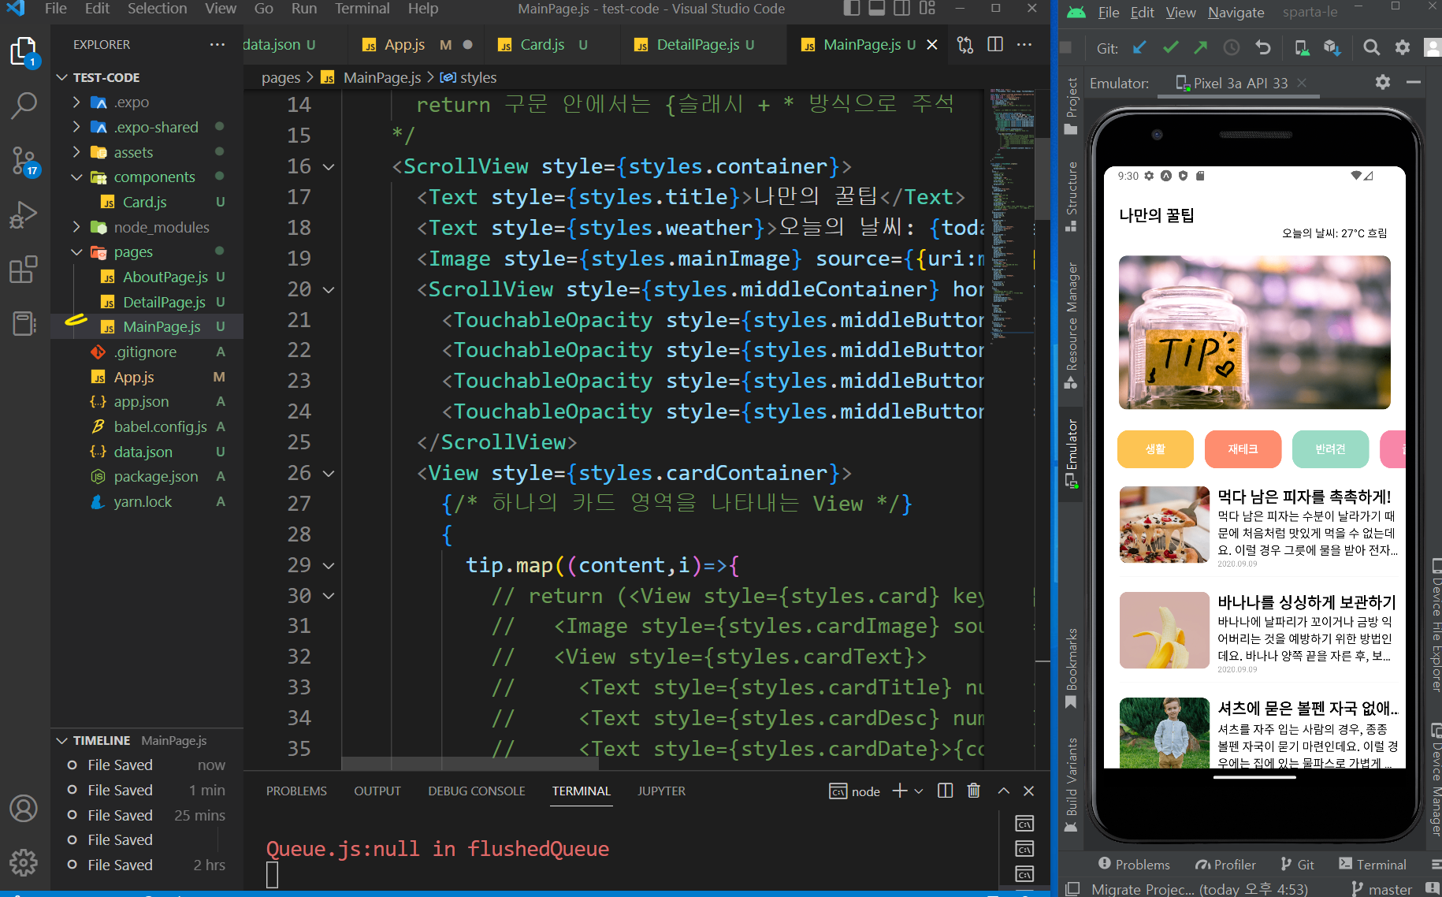Viewport: 1442px width, 897px height.
Task: Open the Manage gear in activity bar
Action: click(x=24, y=862)
